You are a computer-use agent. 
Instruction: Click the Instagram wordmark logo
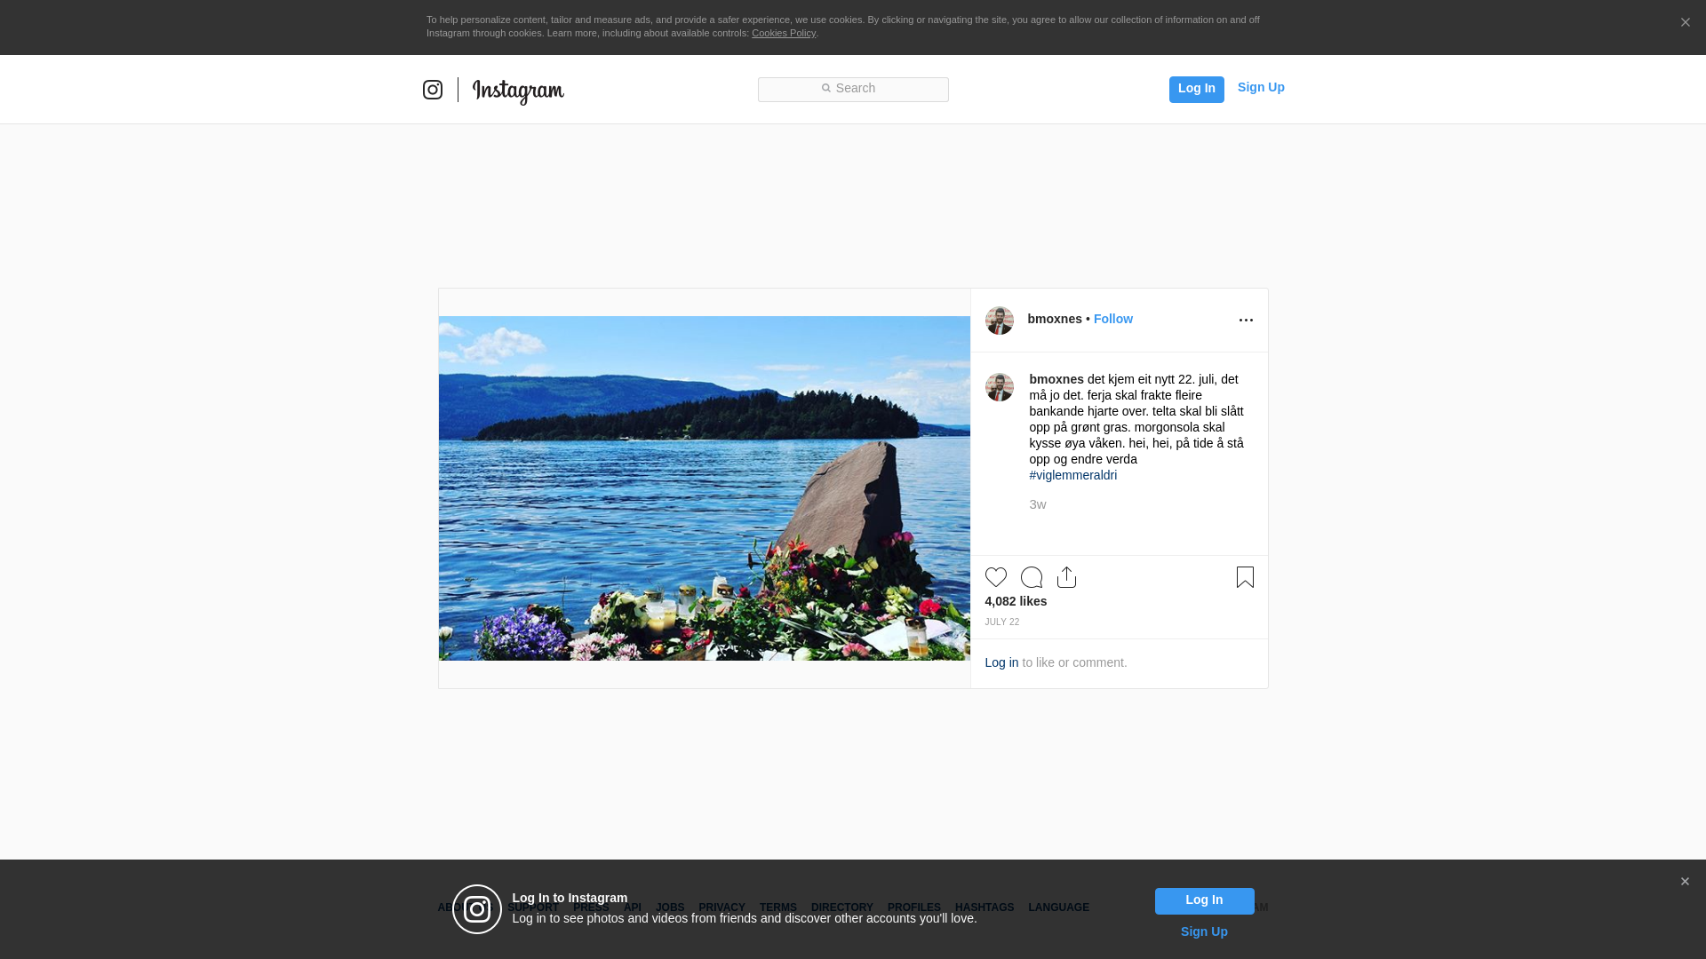click(x=518, y=91)
